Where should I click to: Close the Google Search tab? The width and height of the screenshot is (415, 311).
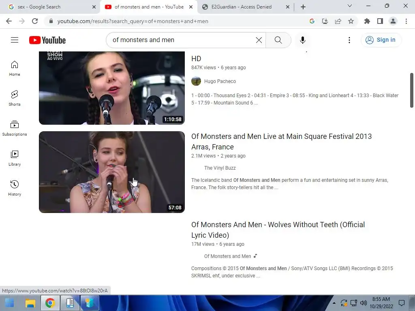pyautogui.click(x=94, y=7)
